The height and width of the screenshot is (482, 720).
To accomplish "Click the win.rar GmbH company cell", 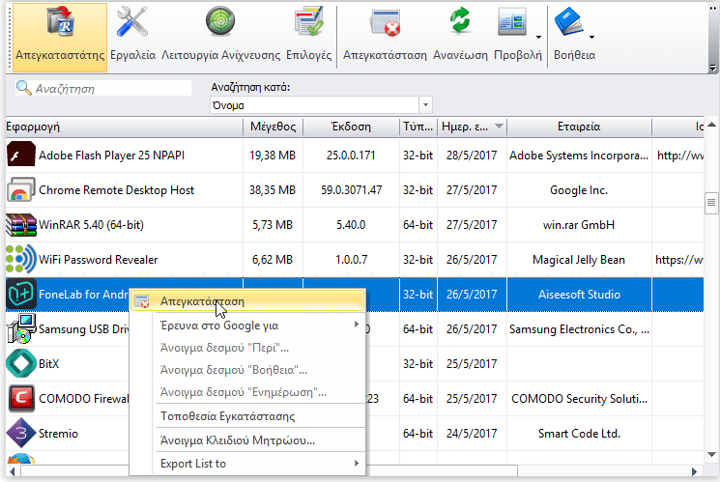I will click(579, 225).
